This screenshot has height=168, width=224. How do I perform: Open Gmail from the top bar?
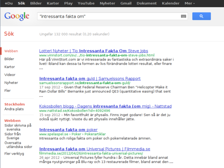click(126, 3)
